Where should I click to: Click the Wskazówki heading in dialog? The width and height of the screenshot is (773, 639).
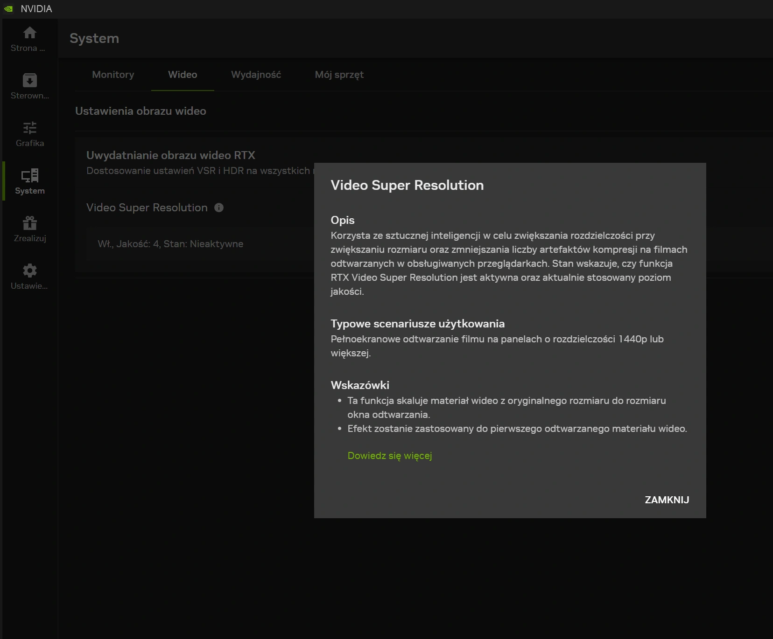tap(360, 385)
